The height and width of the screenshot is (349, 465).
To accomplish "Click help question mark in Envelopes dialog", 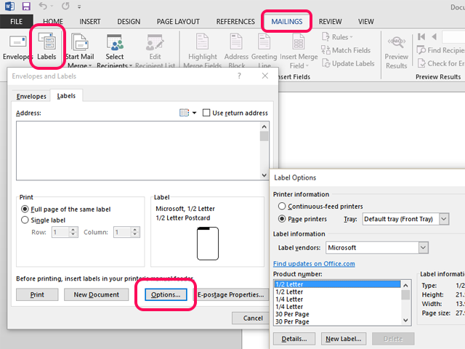I will 239,76.
